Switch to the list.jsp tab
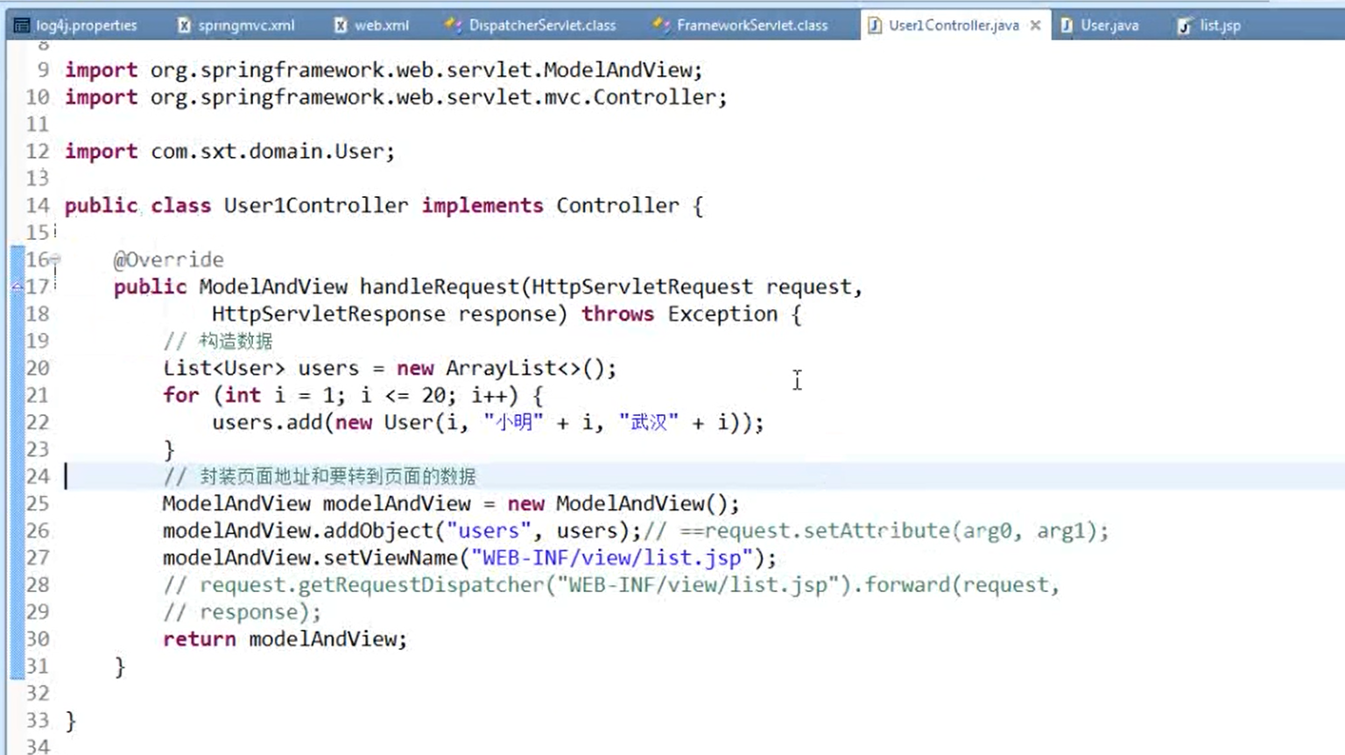 tap(1219, 25)
